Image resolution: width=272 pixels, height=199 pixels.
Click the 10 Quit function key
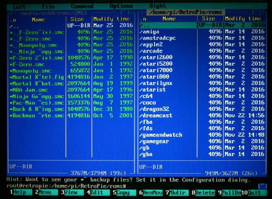pyautogui.click(x=254, y=192)
